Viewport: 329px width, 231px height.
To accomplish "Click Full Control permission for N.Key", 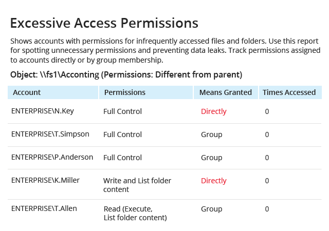I will click(122, 111).
